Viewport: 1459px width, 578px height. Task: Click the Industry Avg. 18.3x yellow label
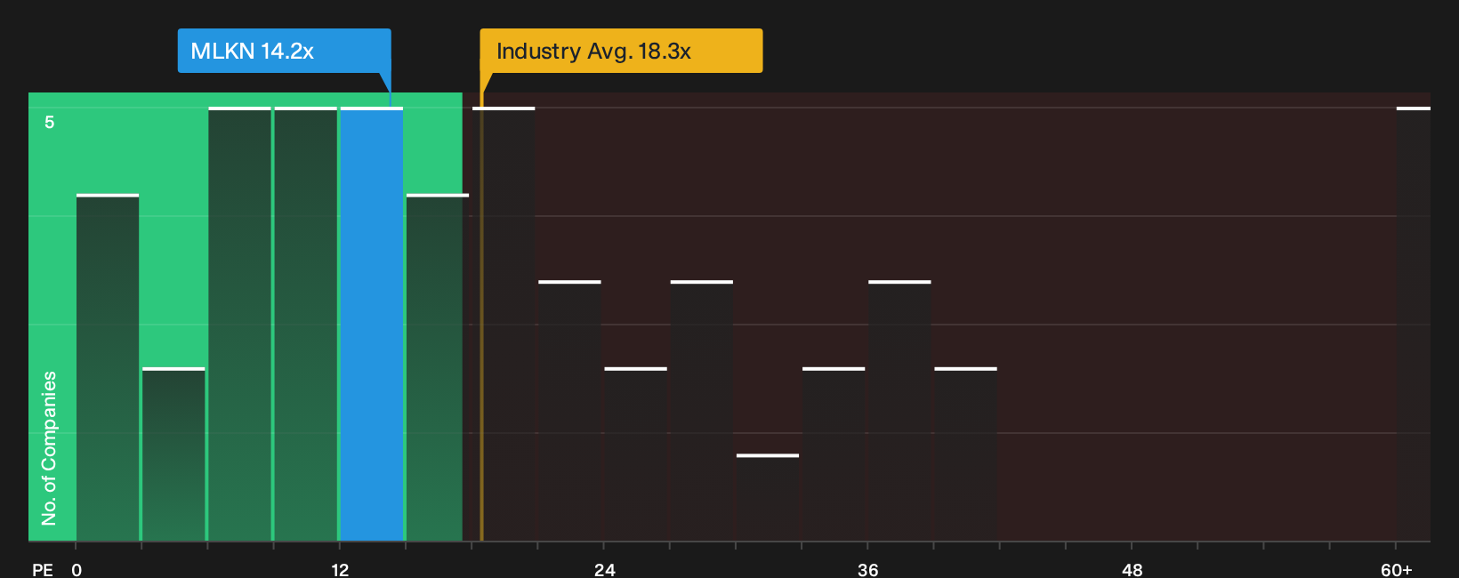tap(621, 51)
